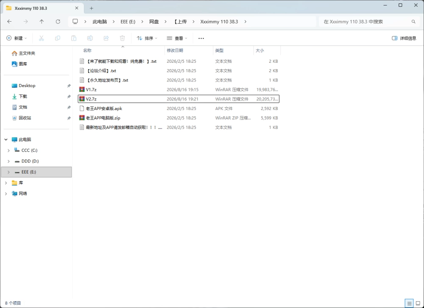Select the 最新地址及APP请发邮箱自动获取 text file
This screenshot has width=424, height=308.
(x=124, y=127)
